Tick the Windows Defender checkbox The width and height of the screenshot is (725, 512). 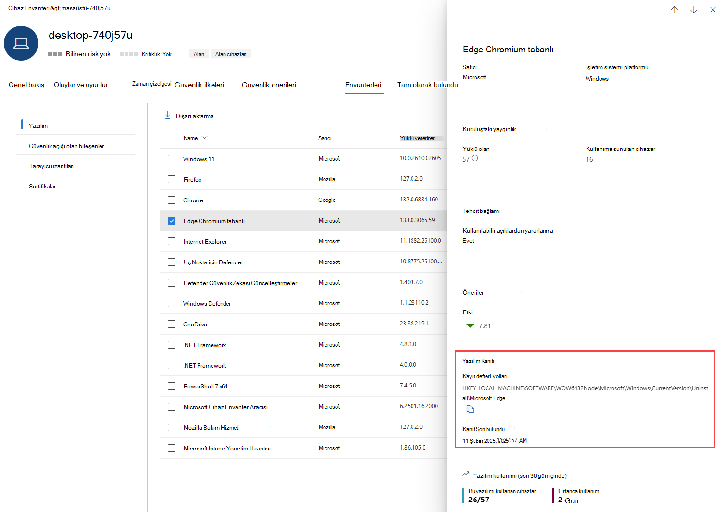(x=172, y=303)
